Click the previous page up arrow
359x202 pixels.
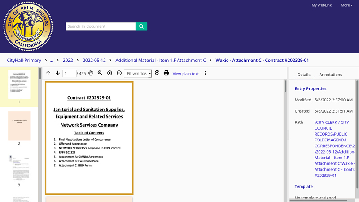point(48,73)
